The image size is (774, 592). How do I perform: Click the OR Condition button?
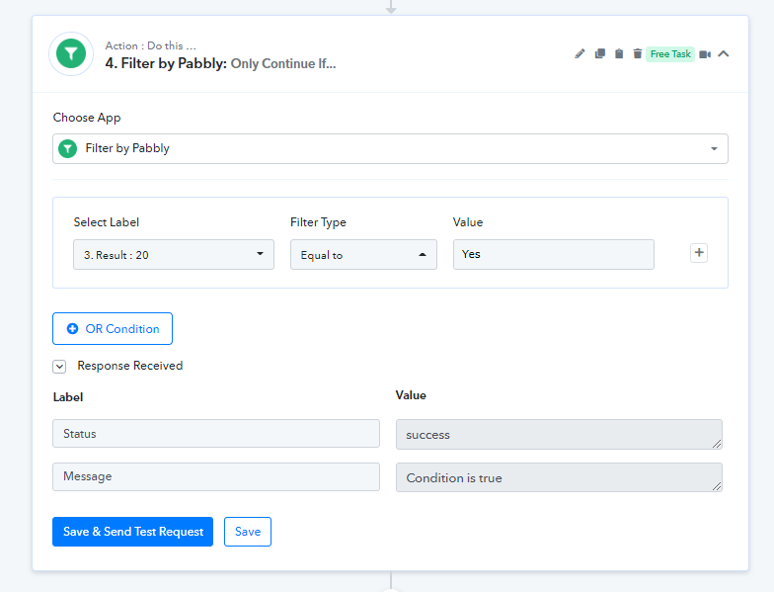pyautogui.click(x=113, y=328)
